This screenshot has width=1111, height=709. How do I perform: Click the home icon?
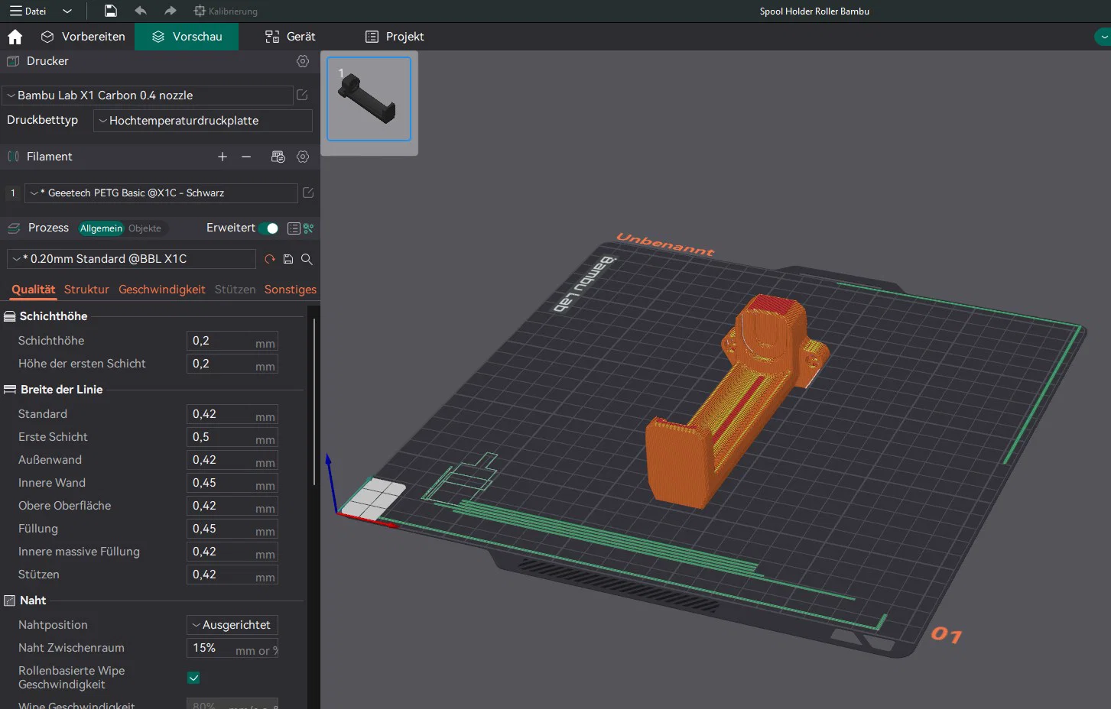15,37
